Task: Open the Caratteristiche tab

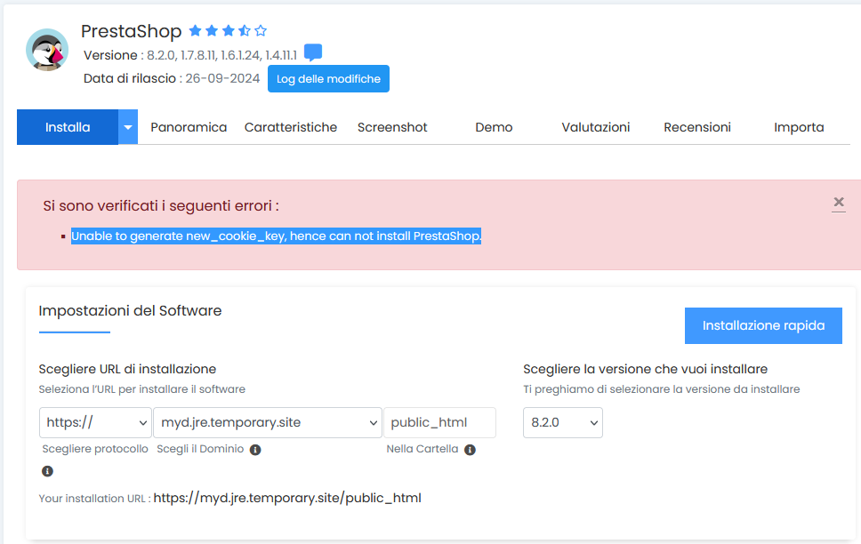Action: coord(291,127)
